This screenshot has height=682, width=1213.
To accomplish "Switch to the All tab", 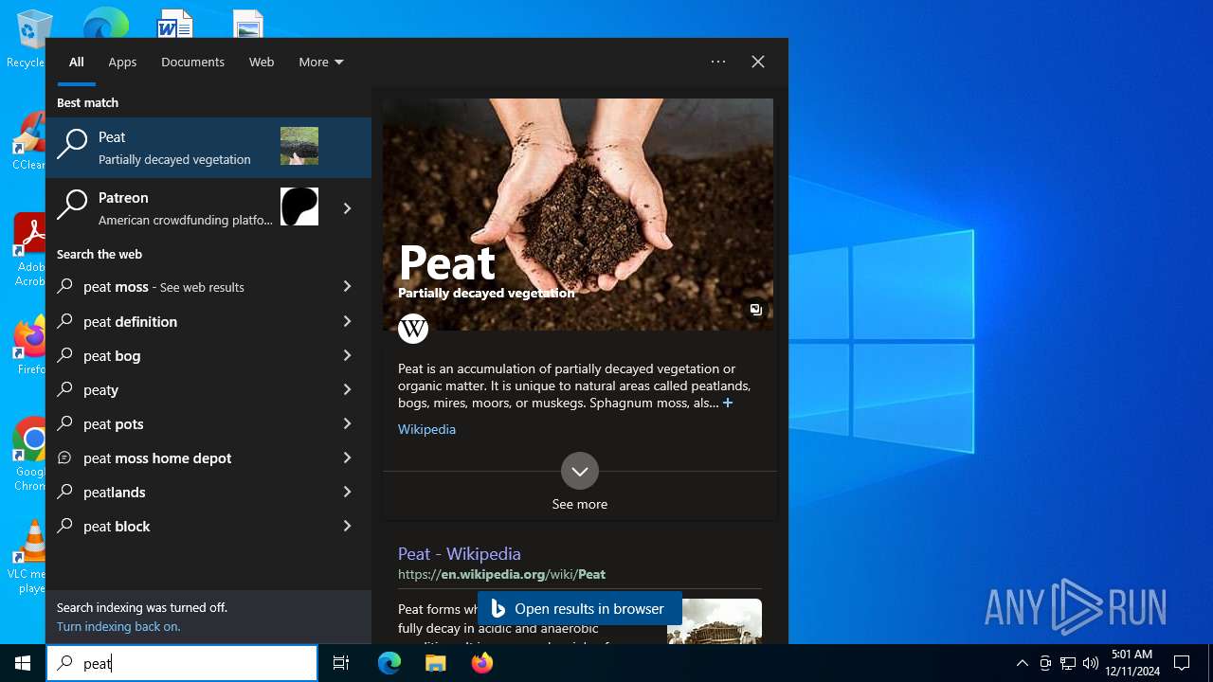I will (x=77, y=62).
